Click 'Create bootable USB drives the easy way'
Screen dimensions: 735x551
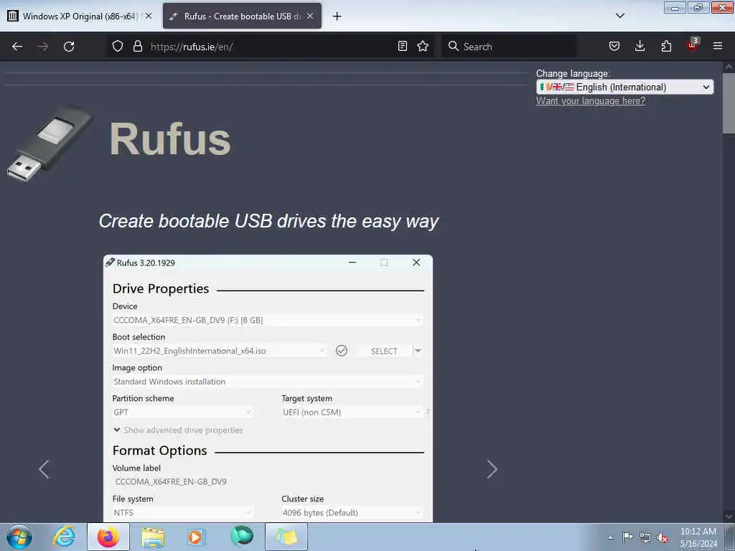point(268,221)
